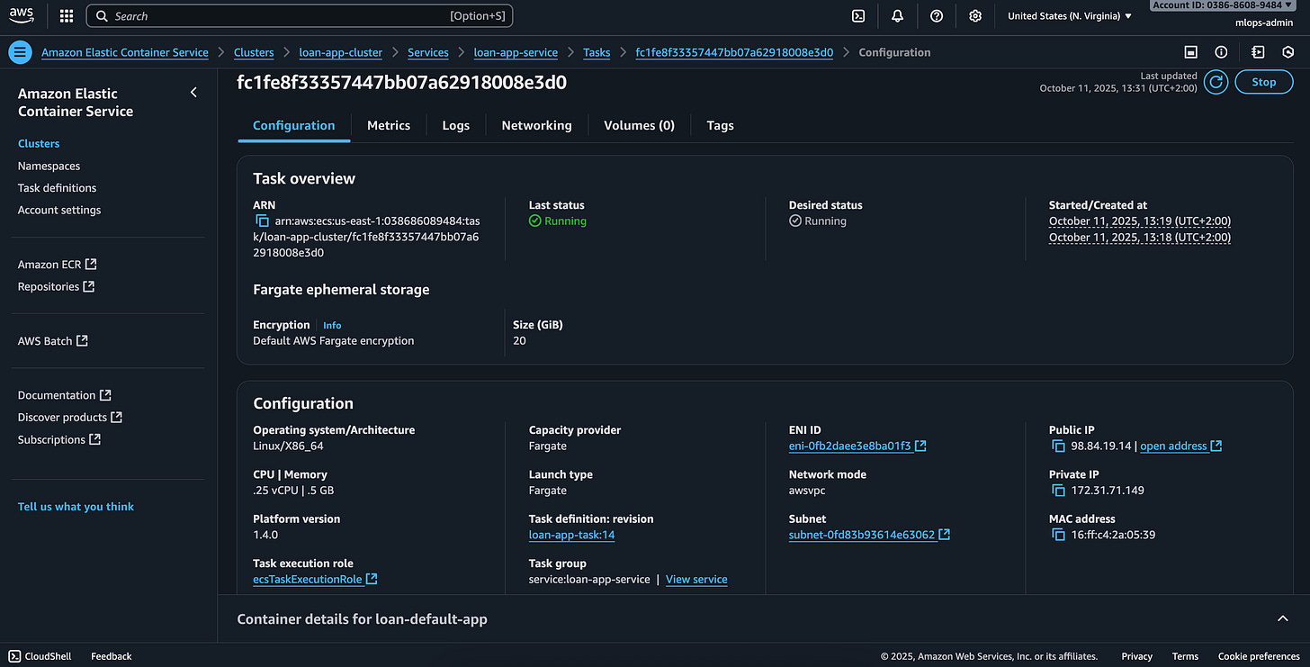Open Tasks breadcrumb link

click(597, 52)
